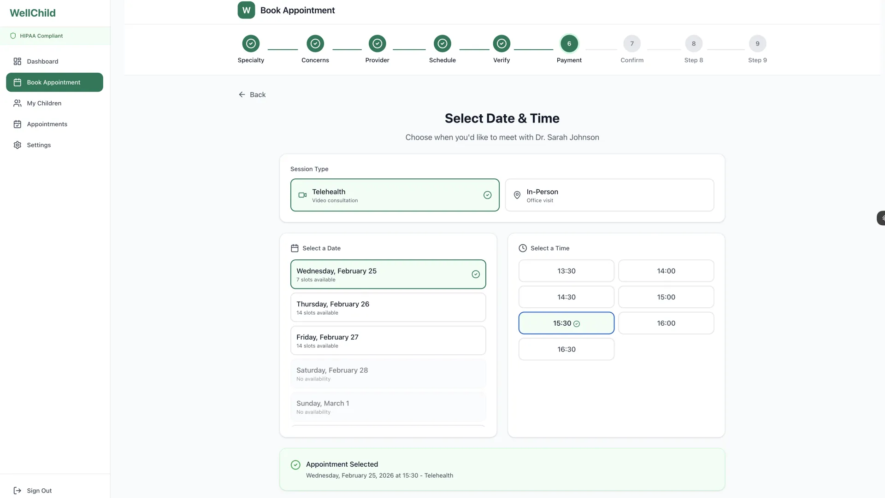
Task: Click the green W logo icon
Action: coord(246,10)
